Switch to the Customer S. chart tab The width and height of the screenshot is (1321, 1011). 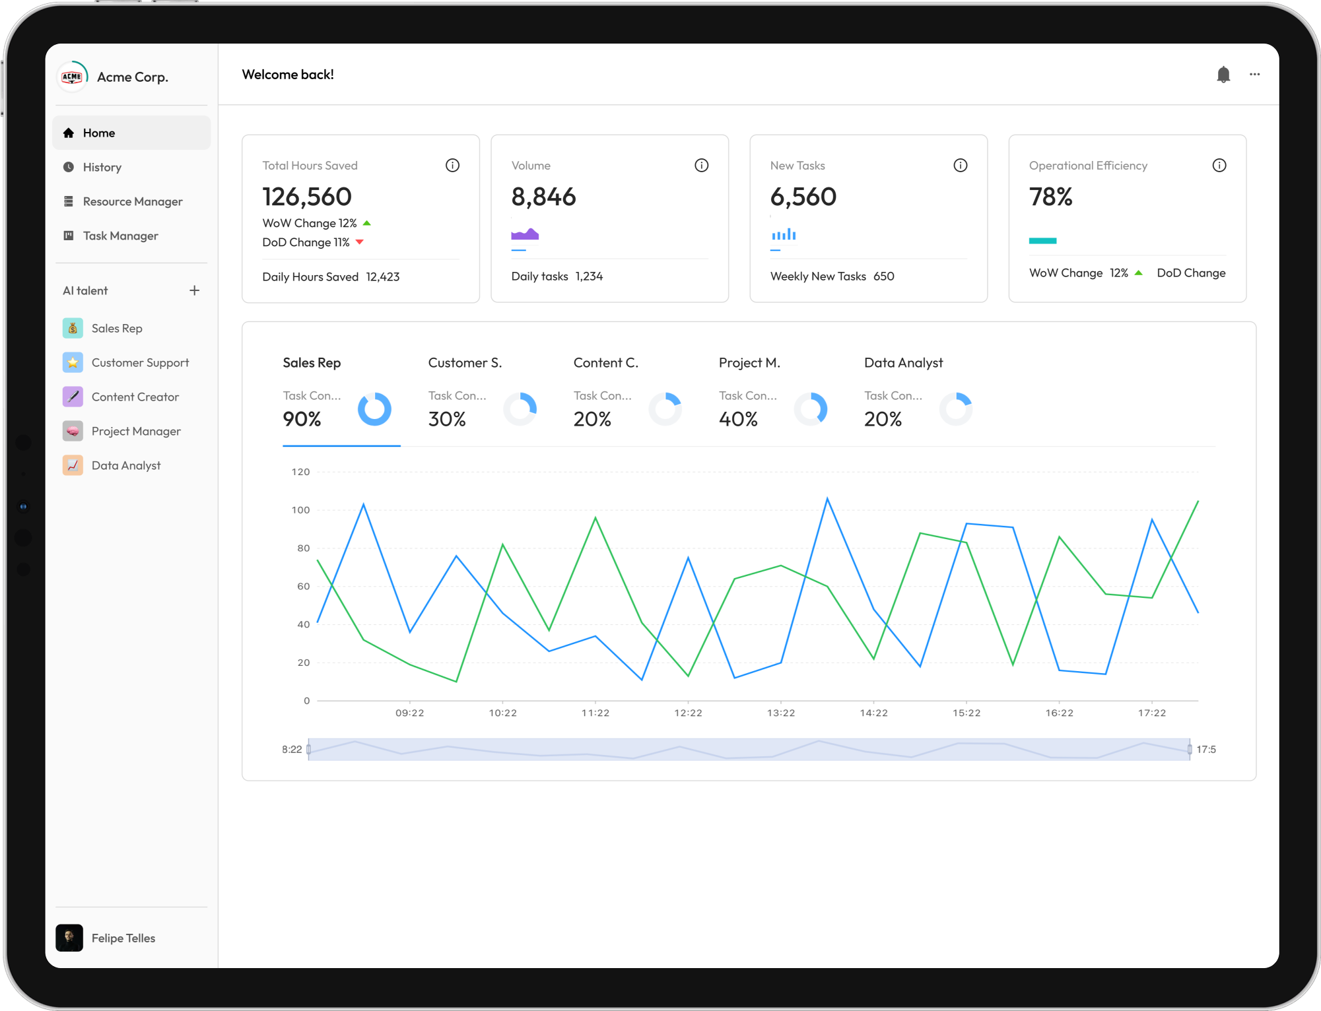[465, 363]
